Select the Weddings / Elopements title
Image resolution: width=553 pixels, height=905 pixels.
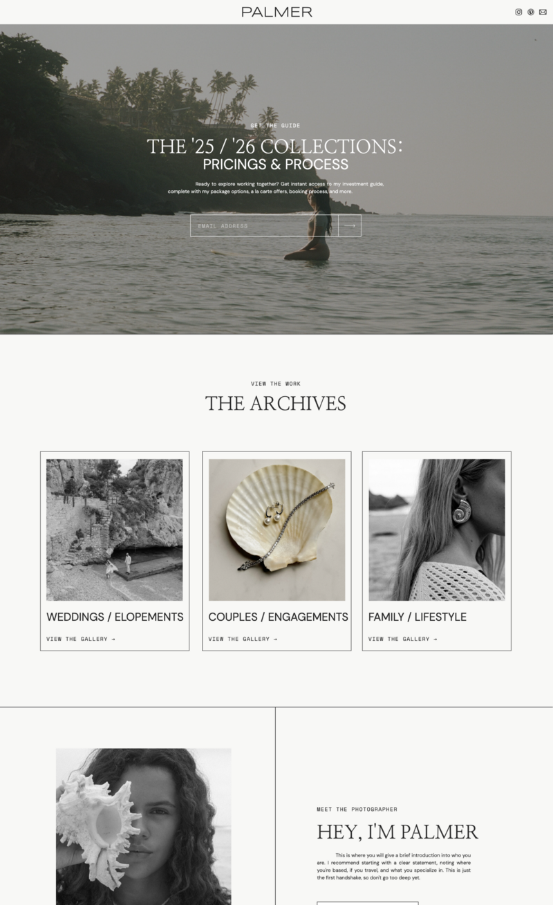115,617
